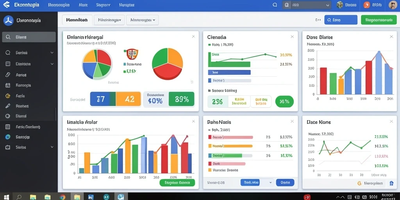The height and width of the screenshot is (200, 400).
Task: Open the 'Beonnogia' top menu
Action: pos(59,5)
